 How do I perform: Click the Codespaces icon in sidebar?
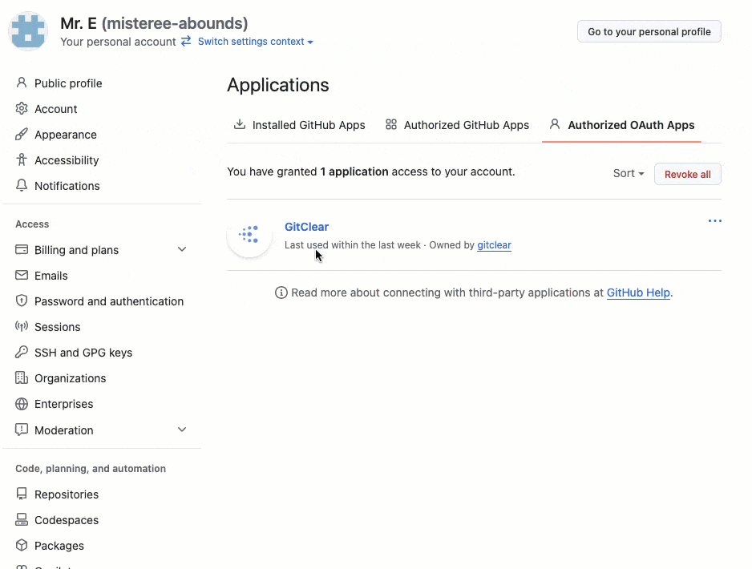coord(22,520)
